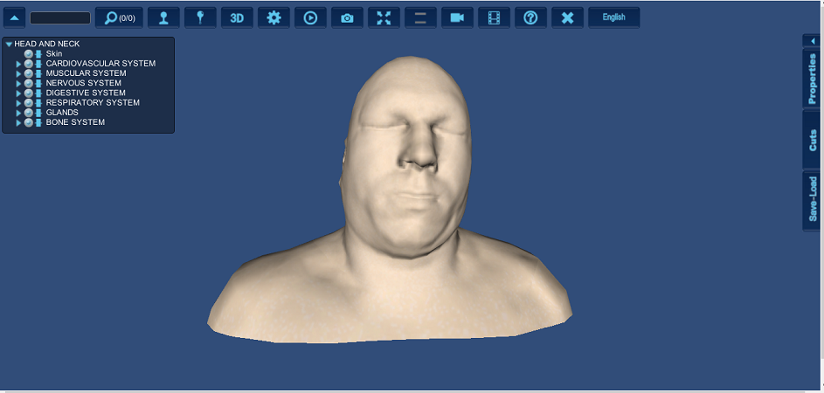Click the two horizontal bars toolbar icon
This screenshot has height=393, width=824.
tap(420, 17)
